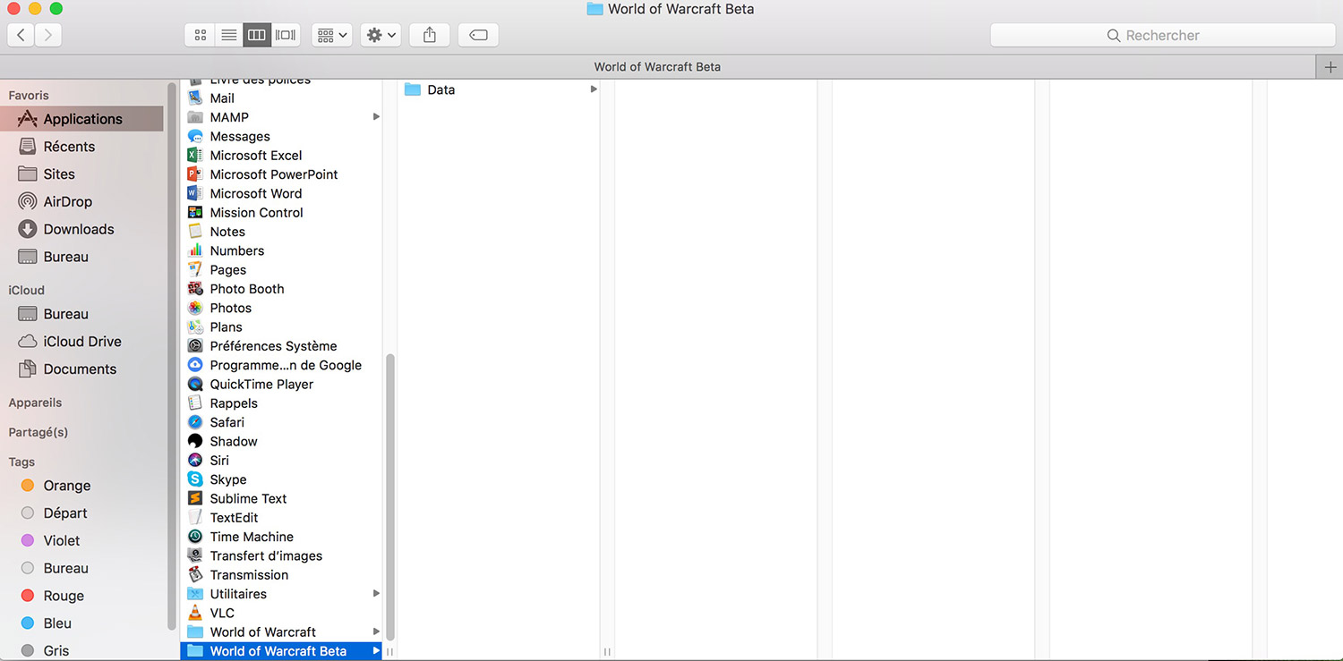Select the Shadow app icon
Screen dimensions: 1343x661
tap(195, 442)
